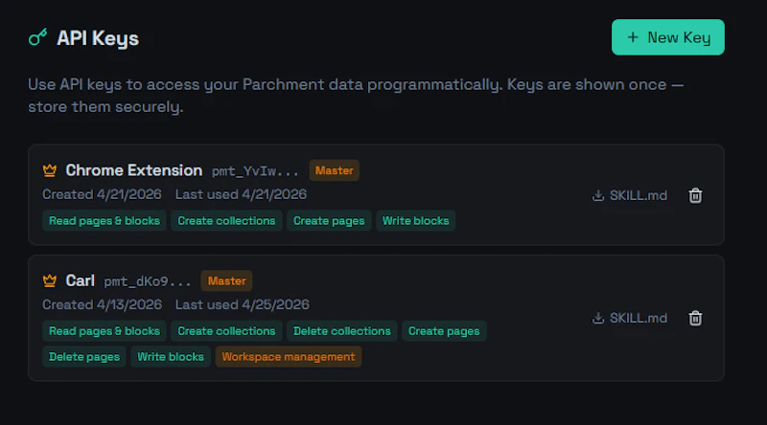This screenshot has width=767, height=425.
Task: Click the Created 4/21/2026 text
Action: coord(102,194)
